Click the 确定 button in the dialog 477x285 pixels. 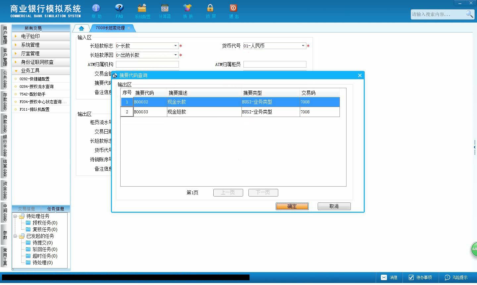pos(292,206)
